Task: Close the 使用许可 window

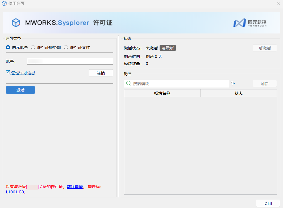Action: 278,4
